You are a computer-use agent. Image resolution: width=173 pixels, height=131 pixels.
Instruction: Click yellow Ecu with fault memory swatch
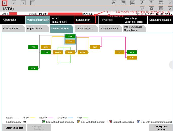(79, 122)
